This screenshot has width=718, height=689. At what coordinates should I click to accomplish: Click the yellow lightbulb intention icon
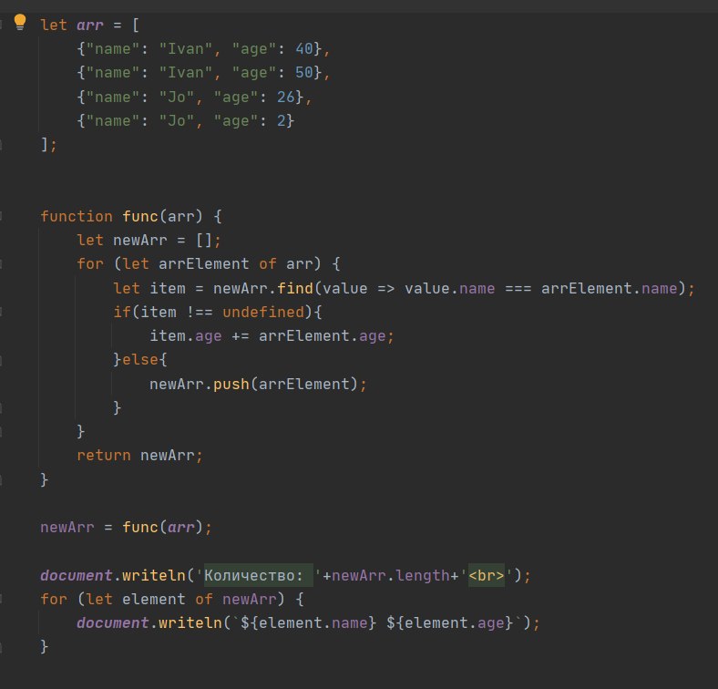click(20, 22)
